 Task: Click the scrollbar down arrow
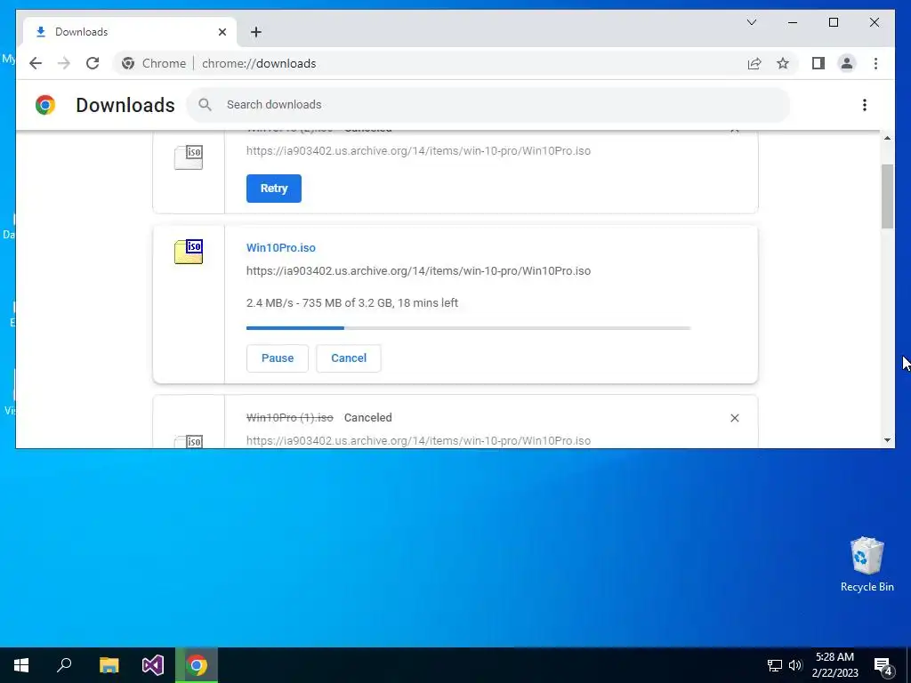pyautogui.click(x=887, y=440)
